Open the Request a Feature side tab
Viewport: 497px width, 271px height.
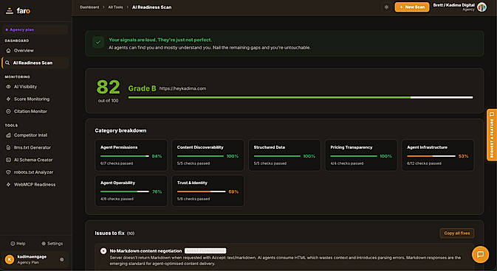pyautogui.click(x=492, y=135)
